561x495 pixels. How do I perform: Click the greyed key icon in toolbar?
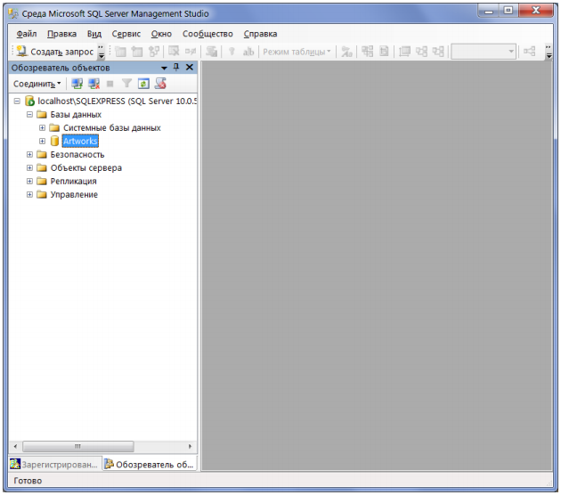point(232,52)
